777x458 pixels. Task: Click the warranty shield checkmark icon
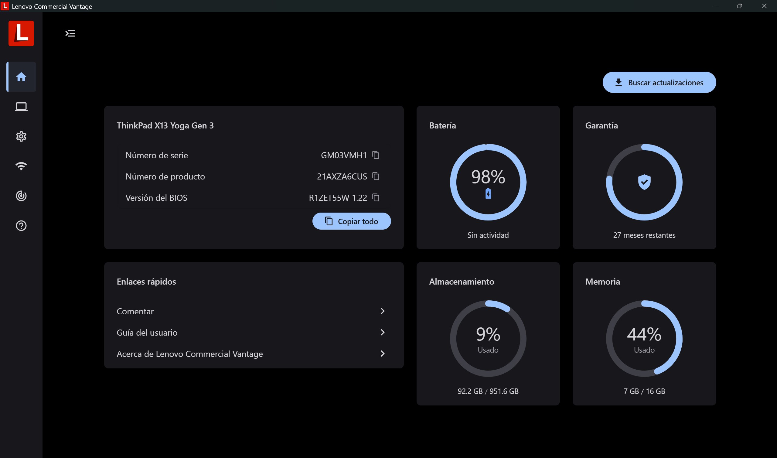(644, 182)
